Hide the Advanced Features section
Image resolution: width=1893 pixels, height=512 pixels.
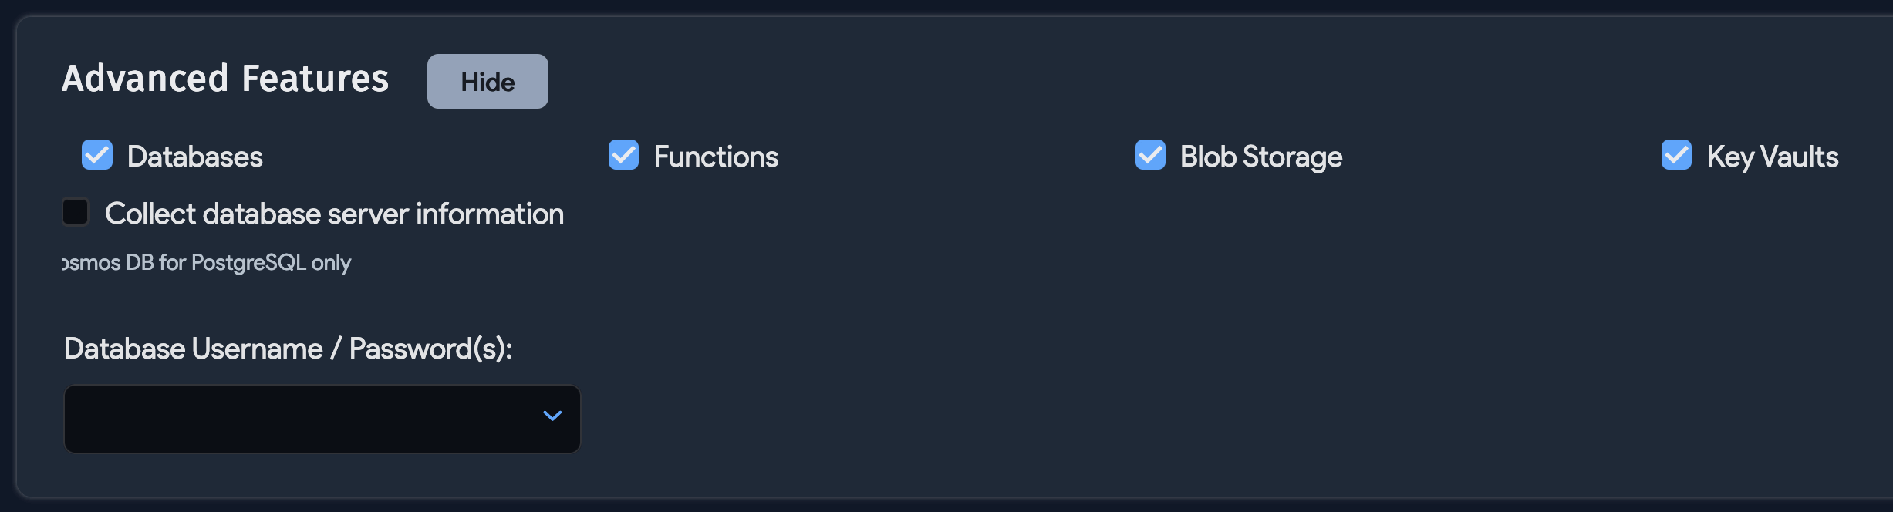pos(487,81)
